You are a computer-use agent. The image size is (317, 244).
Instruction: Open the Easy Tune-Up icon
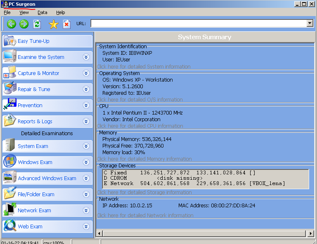pyautogui.click(x=10, y=41)
